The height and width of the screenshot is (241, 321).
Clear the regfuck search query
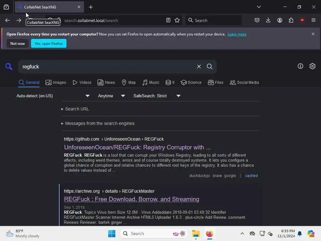coord(199,67)
